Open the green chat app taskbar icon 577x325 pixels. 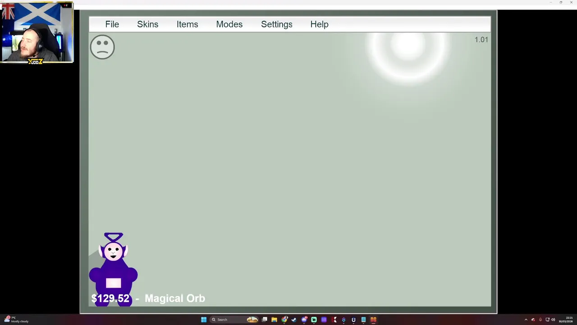(314, 320)
